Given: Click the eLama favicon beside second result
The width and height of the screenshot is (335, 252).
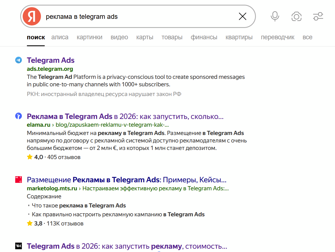Looking at the screenshot, I should (x=19, y=116).
